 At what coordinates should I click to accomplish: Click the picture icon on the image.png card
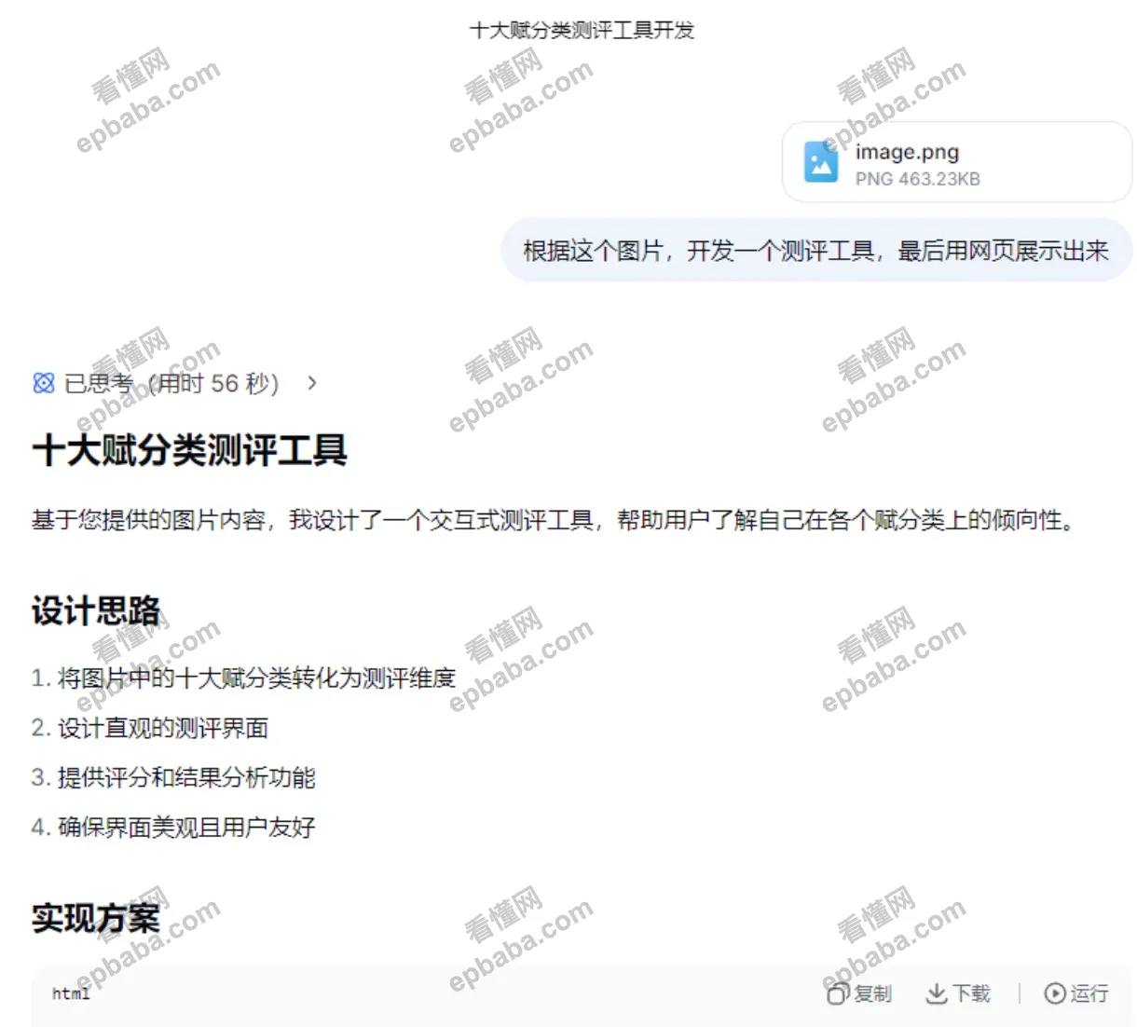point(819,162)
